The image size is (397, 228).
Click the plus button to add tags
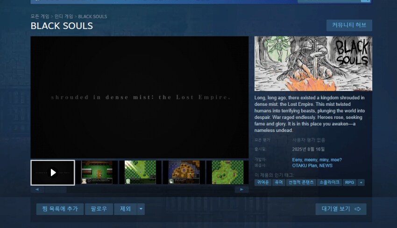click(x=361, y=182)
